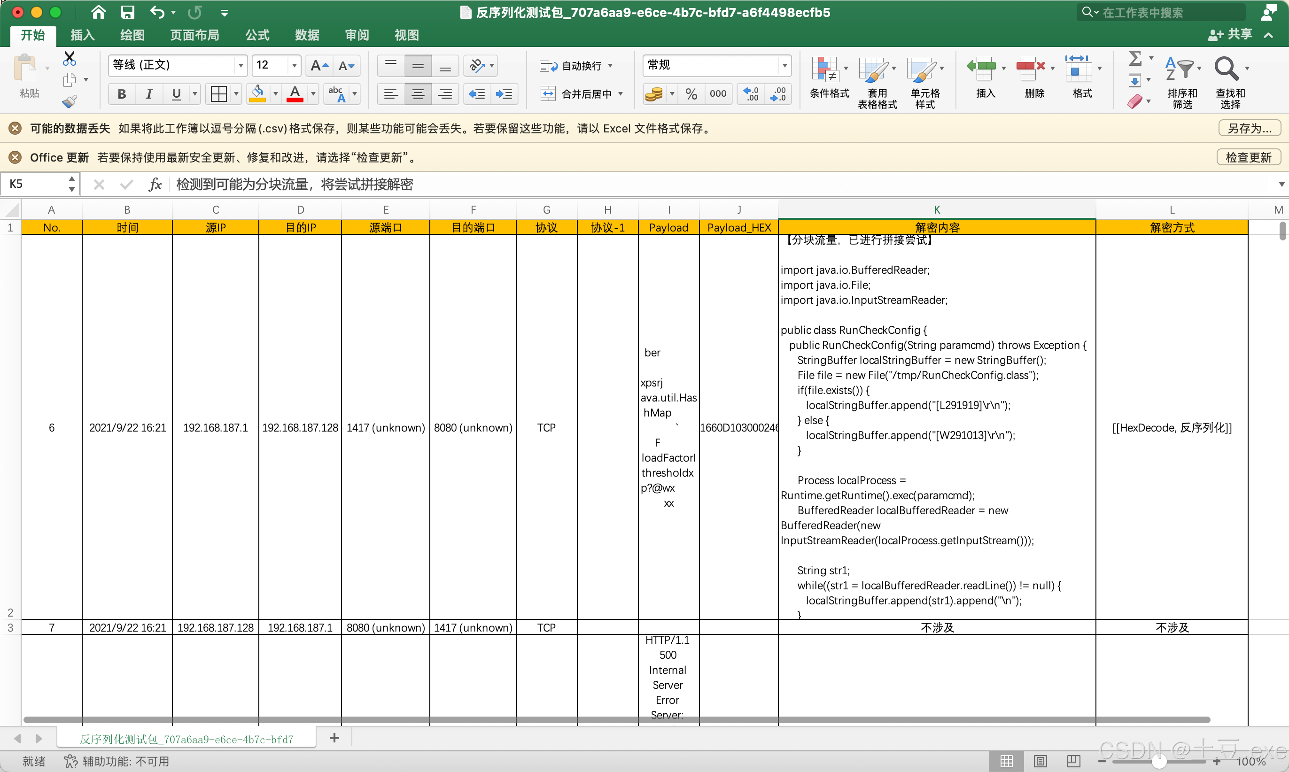This screenshot has width=1289, height=772.
Task: Click the Borders grid icon
Action: tap(218, 94)
